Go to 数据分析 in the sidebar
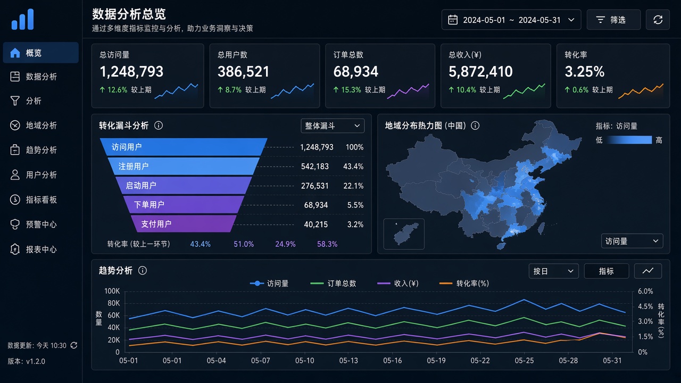Viewport: 681px width, 383px height. click(41, 77)
